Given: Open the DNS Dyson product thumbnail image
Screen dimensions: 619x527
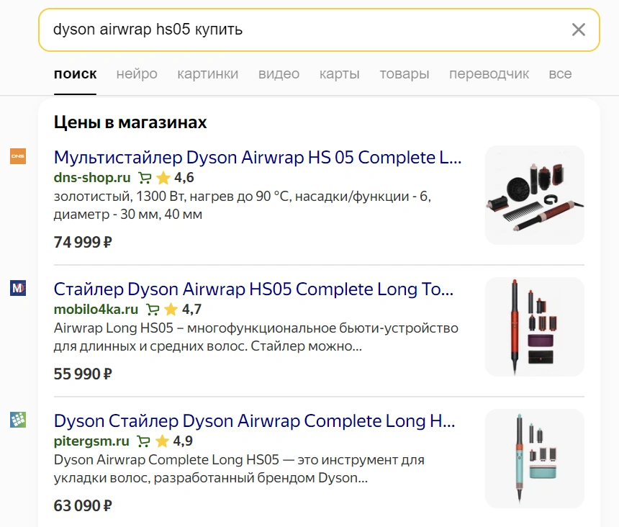Looking at the screenshot, I should 534,195.
